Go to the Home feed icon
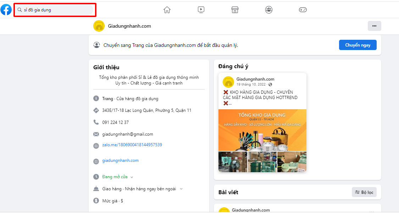The width and height of the screenshot is (399, 213). 167,10
